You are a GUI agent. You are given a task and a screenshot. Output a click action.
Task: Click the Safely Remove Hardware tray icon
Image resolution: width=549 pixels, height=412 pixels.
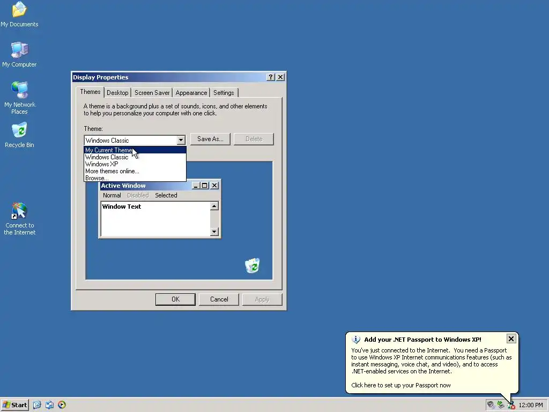pyautogui.click(x=501, y=405)
